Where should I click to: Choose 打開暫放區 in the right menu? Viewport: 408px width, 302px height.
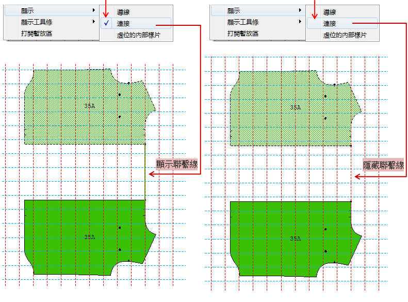pos(242,34)
